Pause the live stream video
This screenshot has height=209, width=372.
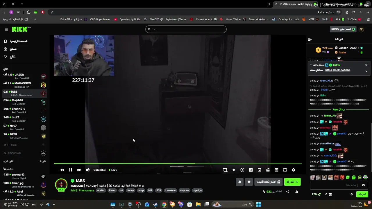click(x=71, y=170)
